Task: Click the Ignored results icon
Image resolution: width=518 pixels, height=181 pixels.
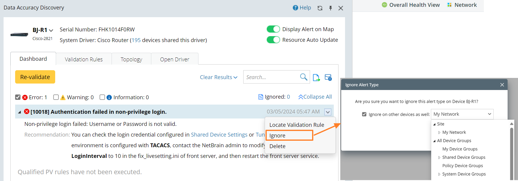Action: tap(260, 97)
